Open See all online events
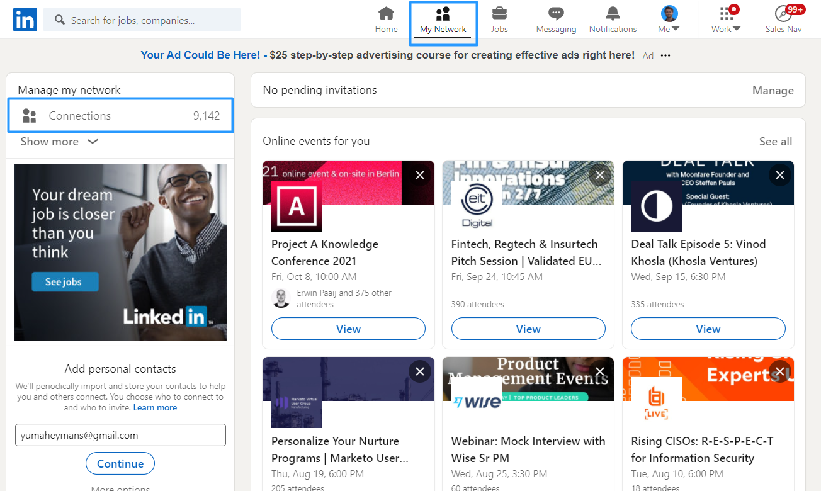The width and height of the screenshot is (821, 491). 776,141
